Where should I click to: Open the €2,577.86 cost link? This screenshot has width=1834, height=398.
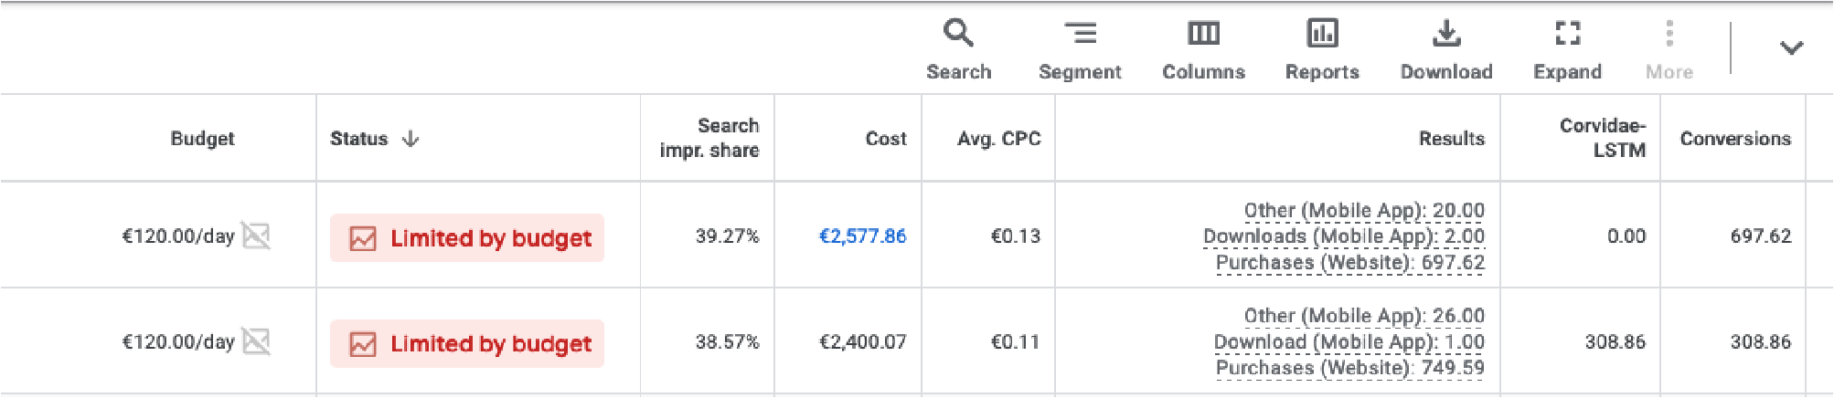[862, 236]
